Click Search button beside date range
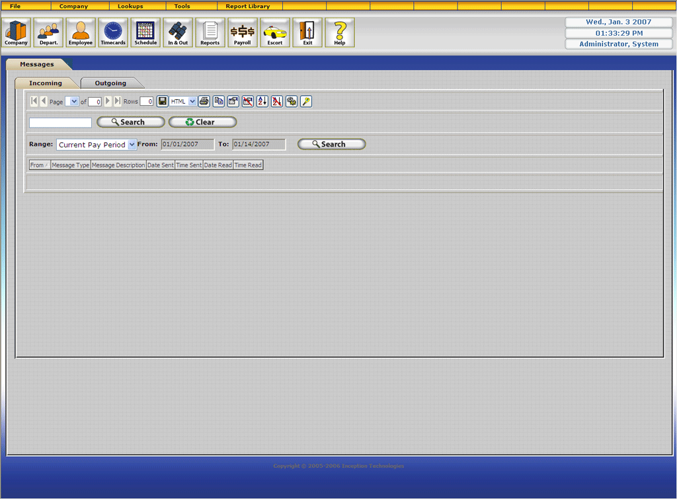This screenshot has width=677, height=499. [331, 144]
